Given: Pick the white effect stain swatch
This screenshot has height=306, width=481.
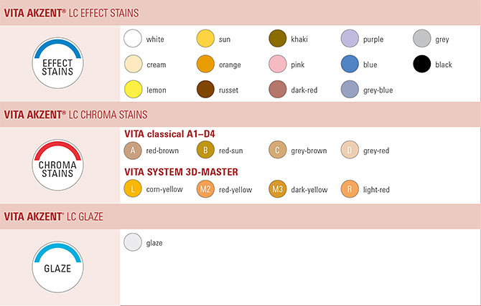Looking at the screenshot, I should point(133,39).
